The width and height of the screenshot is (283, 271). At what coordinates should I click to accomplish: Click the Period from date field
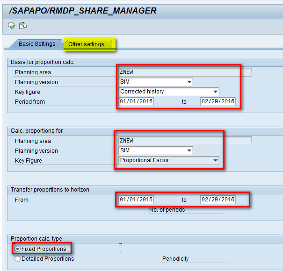click(x=136, y=101)
